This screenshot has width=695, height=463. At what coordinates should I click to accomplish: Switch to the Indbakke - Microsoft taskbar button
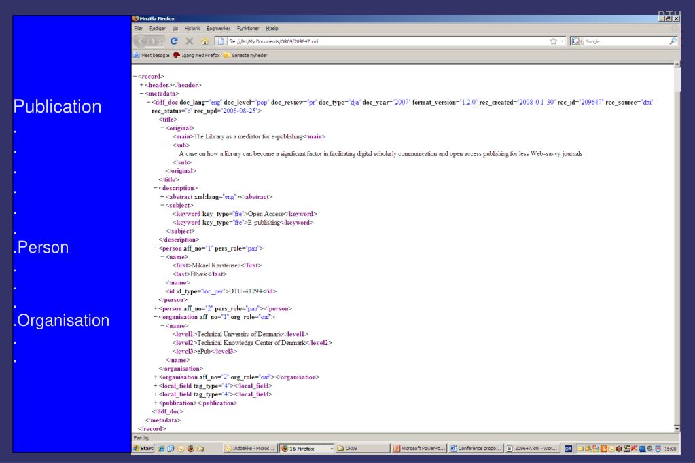pos(250,448)
